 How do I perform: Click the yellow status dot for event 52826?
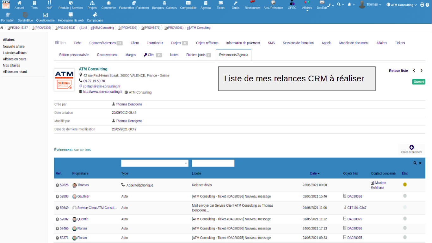405,184
